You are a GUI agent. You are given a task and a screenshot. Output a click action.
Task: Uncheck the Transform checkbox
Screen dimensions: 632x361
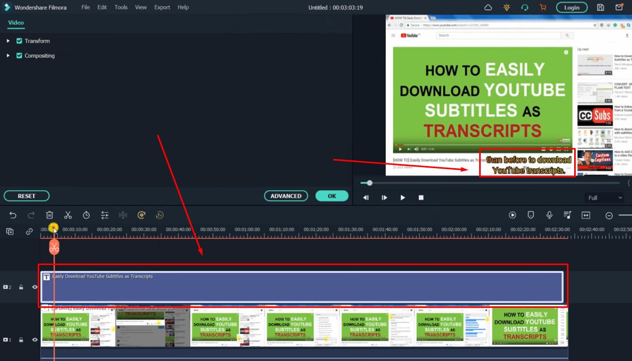[x=19, y=41]
